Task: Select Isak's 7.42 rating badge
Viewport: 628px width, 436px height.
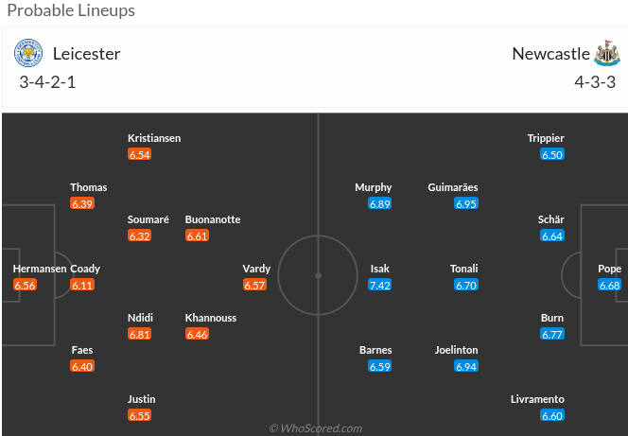Action: click(x=379, y=285)
